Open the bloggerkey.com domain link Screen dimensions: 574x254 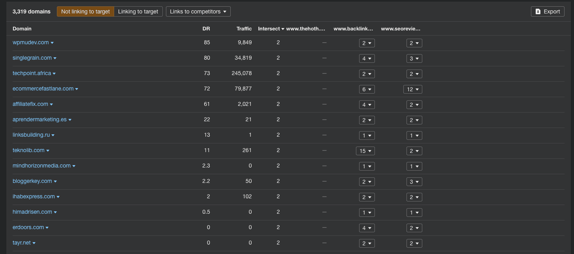pos(32,181)
